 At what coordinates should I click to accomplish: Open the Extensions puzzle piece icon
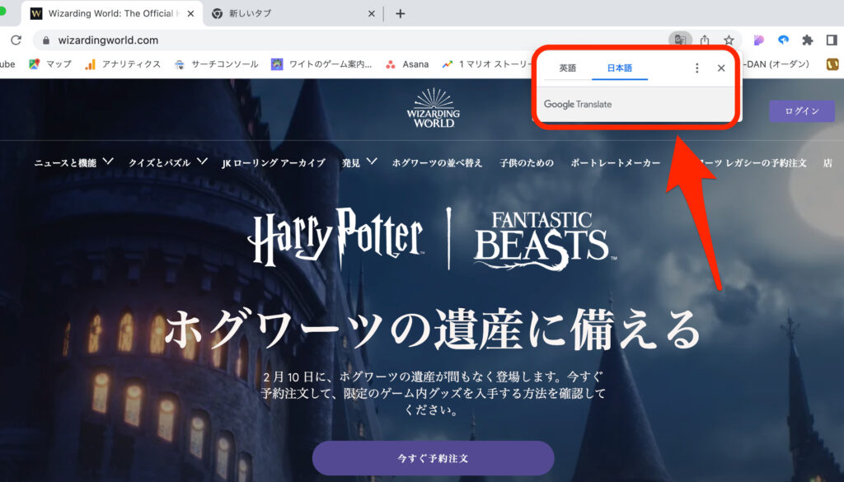pyautogui.click(x=807, y=40)
